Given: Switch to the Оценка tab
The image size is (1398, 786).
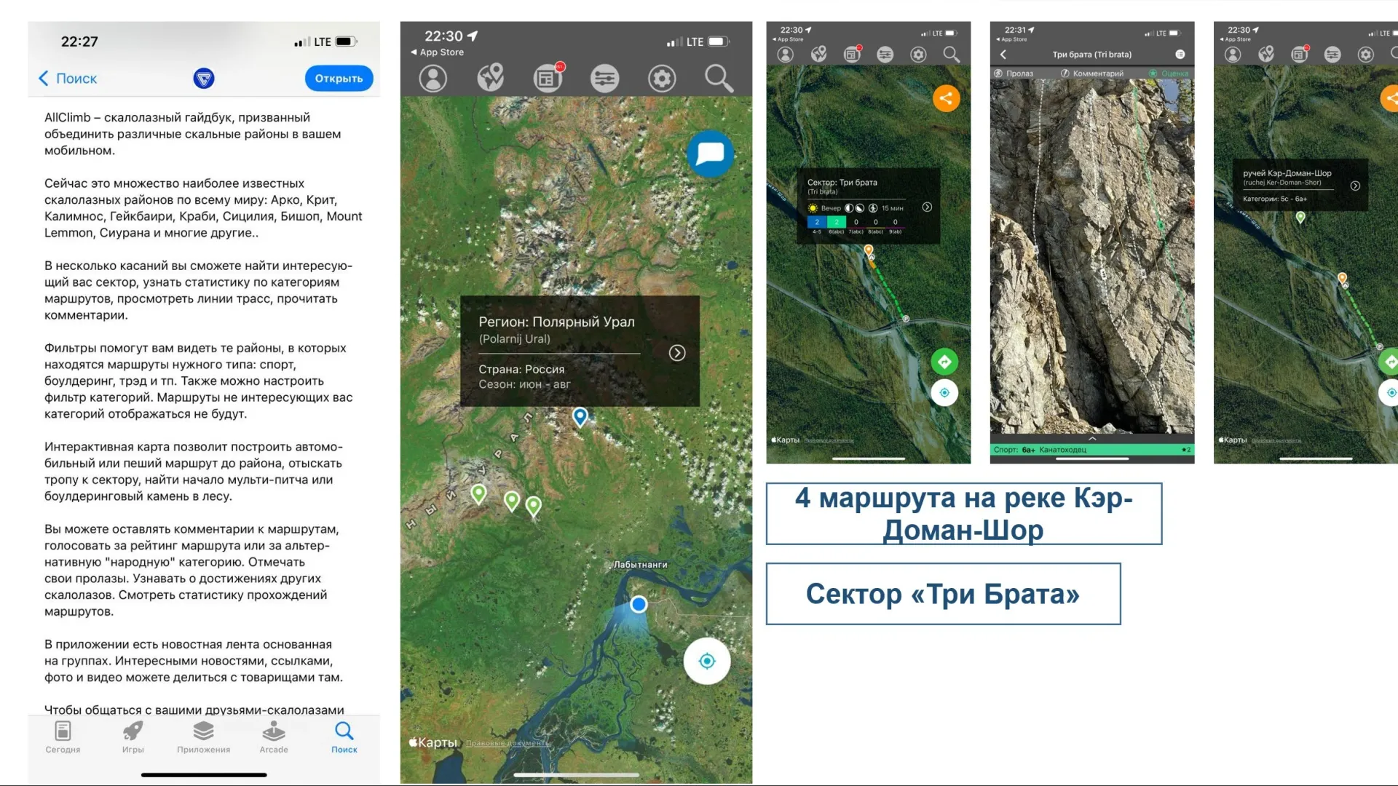Looking at the screenshot, I should point(1169,74).
